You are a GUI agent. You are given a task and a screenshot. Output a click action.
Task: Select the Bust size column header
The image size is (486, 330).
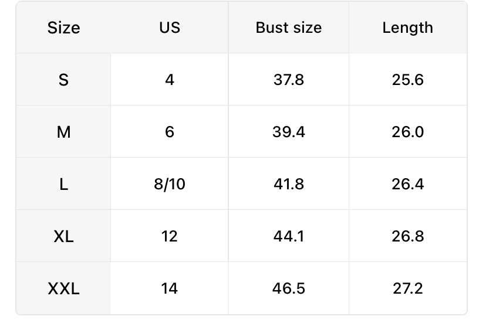tap(289, 28)
